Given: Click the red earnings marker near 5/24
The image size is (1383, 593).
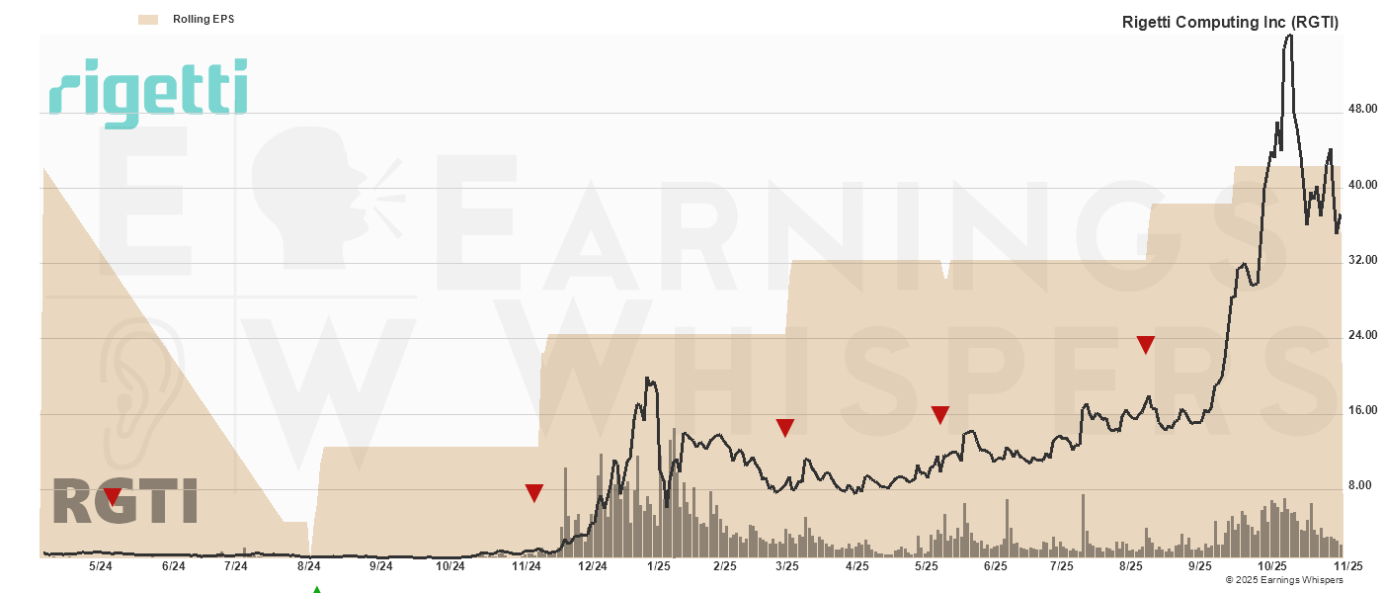Looking at the screenshot, I should point(112,496).
